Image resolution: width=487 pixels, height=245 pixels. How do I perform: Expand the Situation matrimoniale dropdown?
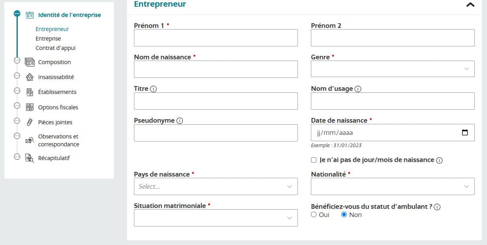tap(216, 217)
